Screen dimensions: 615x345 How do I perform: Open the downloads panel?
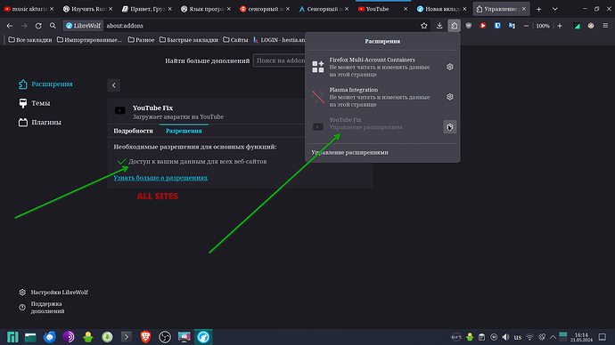point(439,26)
